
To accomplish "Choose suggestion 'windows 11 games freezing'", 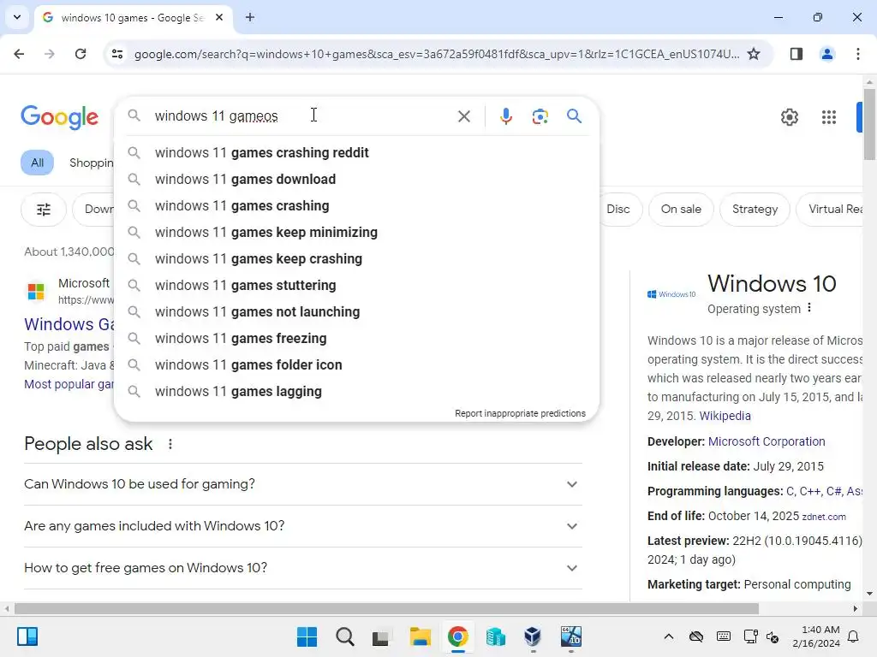I will (x=356, y=339).
